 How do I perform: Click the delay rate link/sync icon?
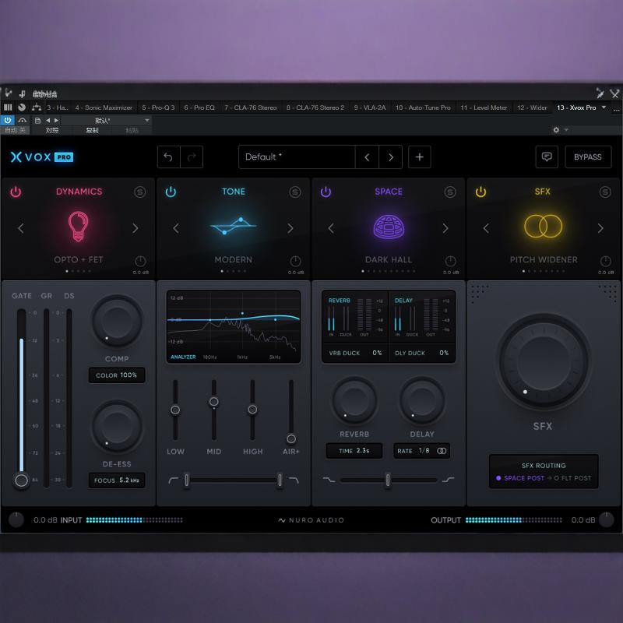442,451
